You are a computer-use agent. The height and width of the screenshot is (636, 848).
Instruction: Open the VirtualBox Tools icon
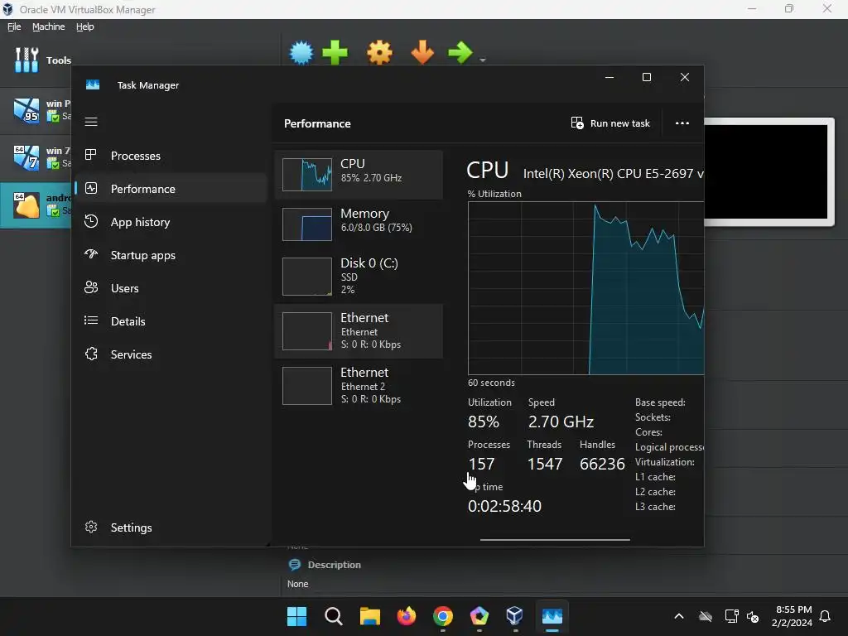pyautogui.click(x=26, y=60)
